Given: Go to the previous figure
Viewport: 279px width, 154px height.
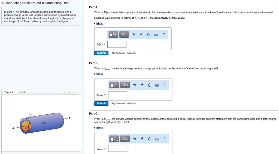Looking at the screenshot, I should [65, 93].
